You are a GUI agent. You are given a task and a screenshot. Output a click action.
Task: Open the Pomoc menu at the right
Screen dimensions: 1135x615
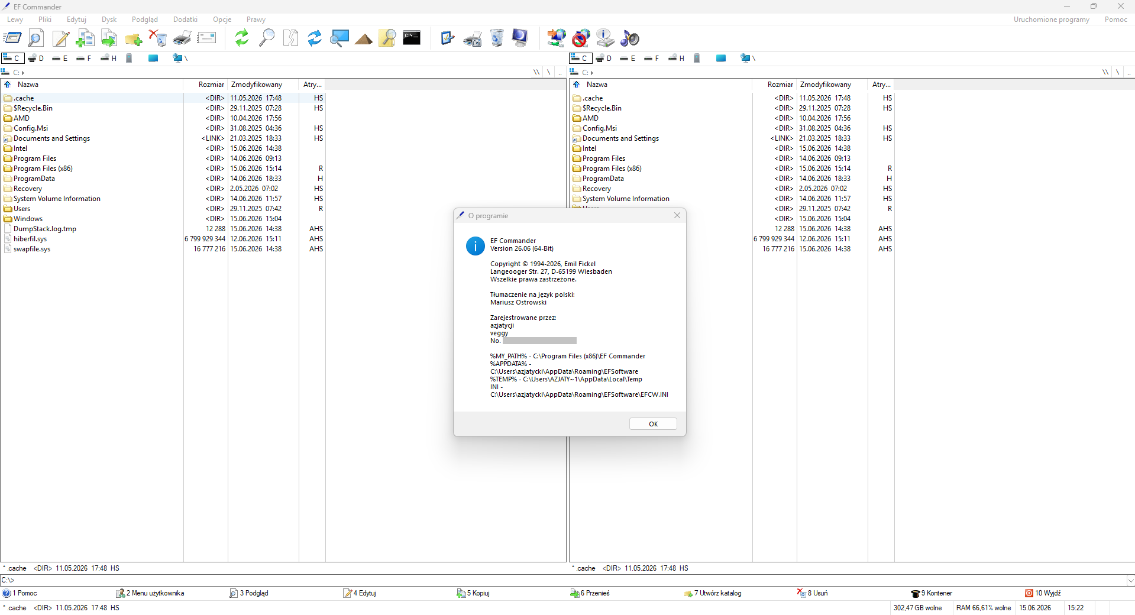1115,20
